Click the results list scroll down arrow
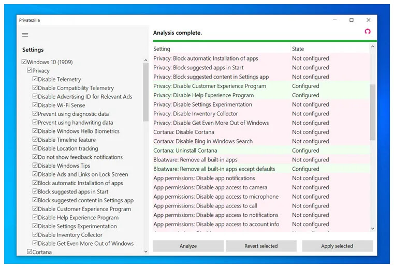394x268 pixels. [x=373, y=228]
